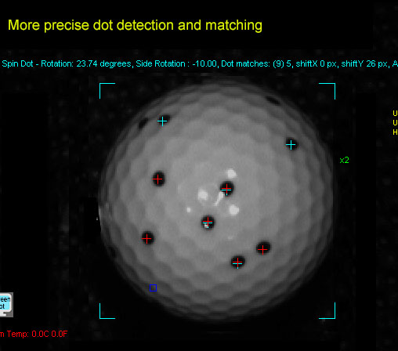
Task: Click the top-right cyan frame corner bracket
Action: pyautogui.click(x=327, y=91)
